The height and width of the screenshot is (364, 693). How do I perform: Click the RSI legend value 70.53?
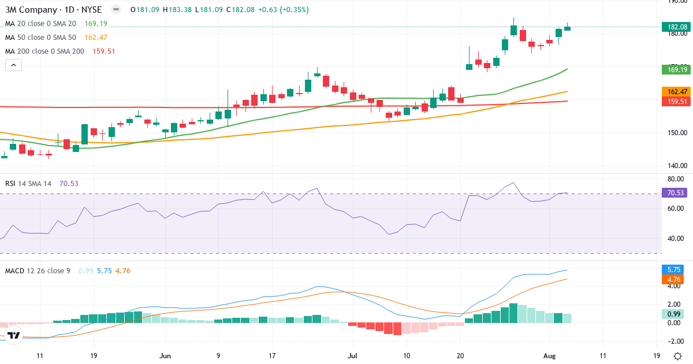coord(69,184)
